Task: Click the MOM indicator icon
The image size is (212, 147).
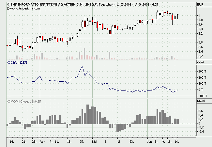Action: 8,101
